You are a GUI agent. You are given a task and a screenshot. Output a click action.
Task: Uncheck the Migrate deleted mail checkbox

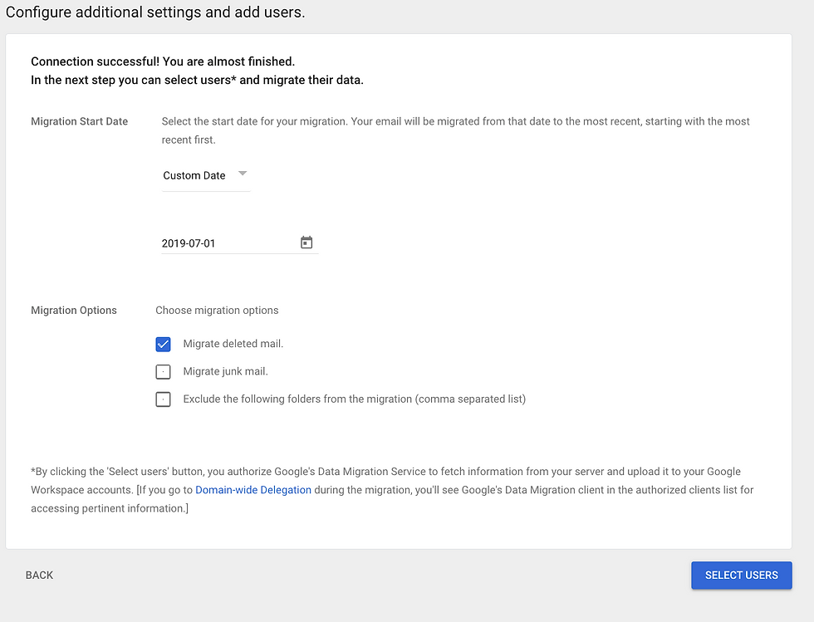point(163,345)
